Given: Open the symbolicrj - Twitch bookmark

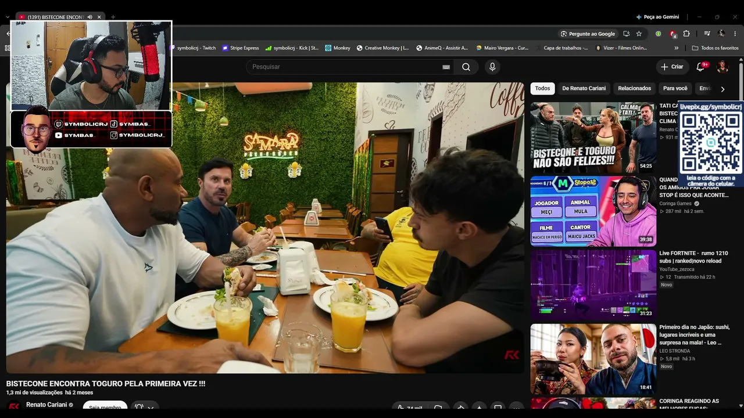Looking at the screenshot, I should click(193, 48).
